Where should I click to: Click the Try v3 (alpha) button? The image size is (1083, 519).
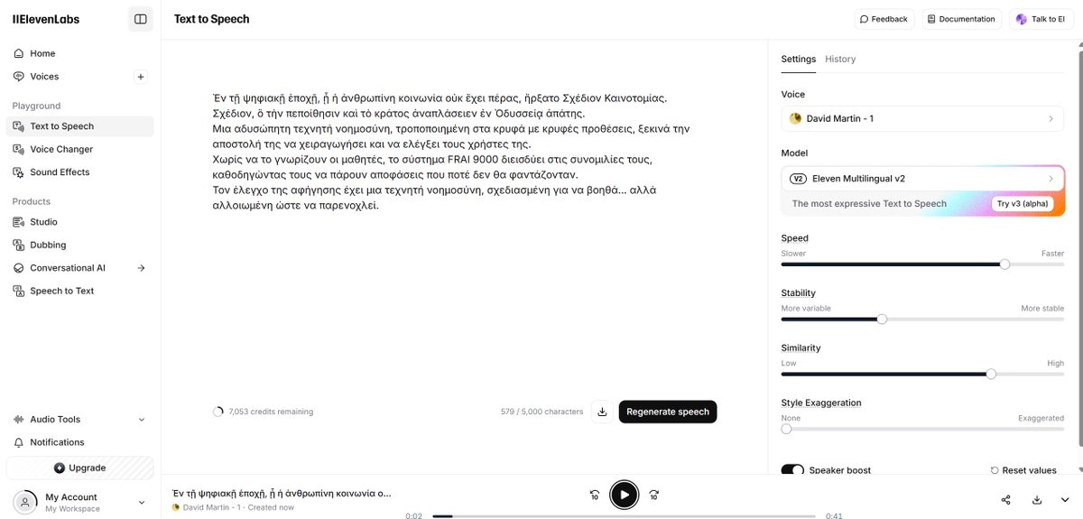(x=1024, y=204)
